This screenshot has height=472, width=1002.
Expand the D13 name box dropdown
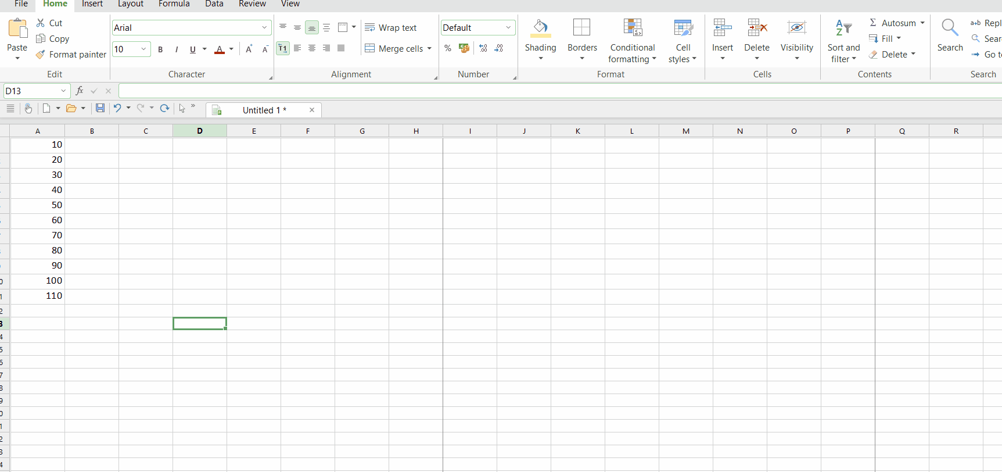pos(63,91)
